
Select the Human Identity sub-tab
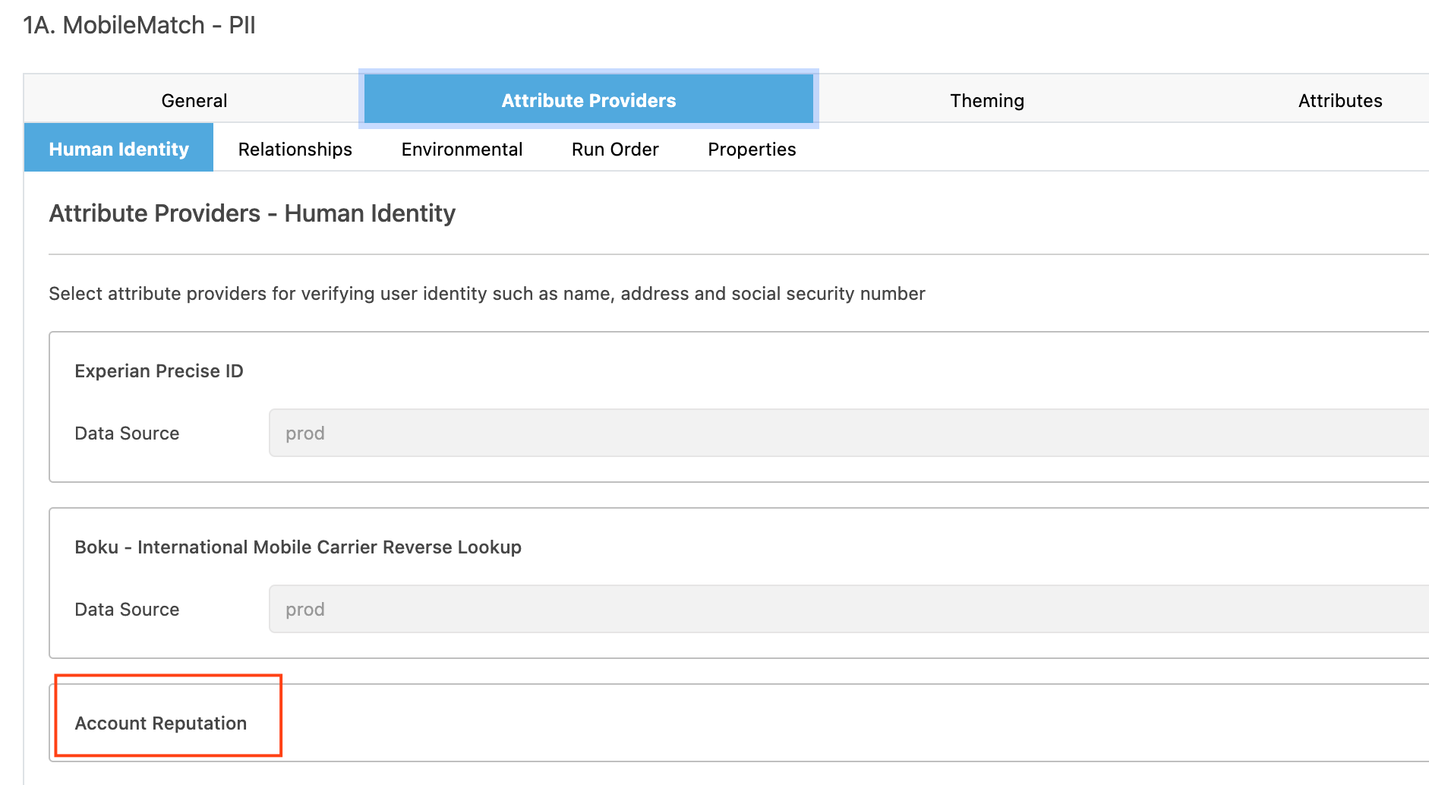point(119,149)
